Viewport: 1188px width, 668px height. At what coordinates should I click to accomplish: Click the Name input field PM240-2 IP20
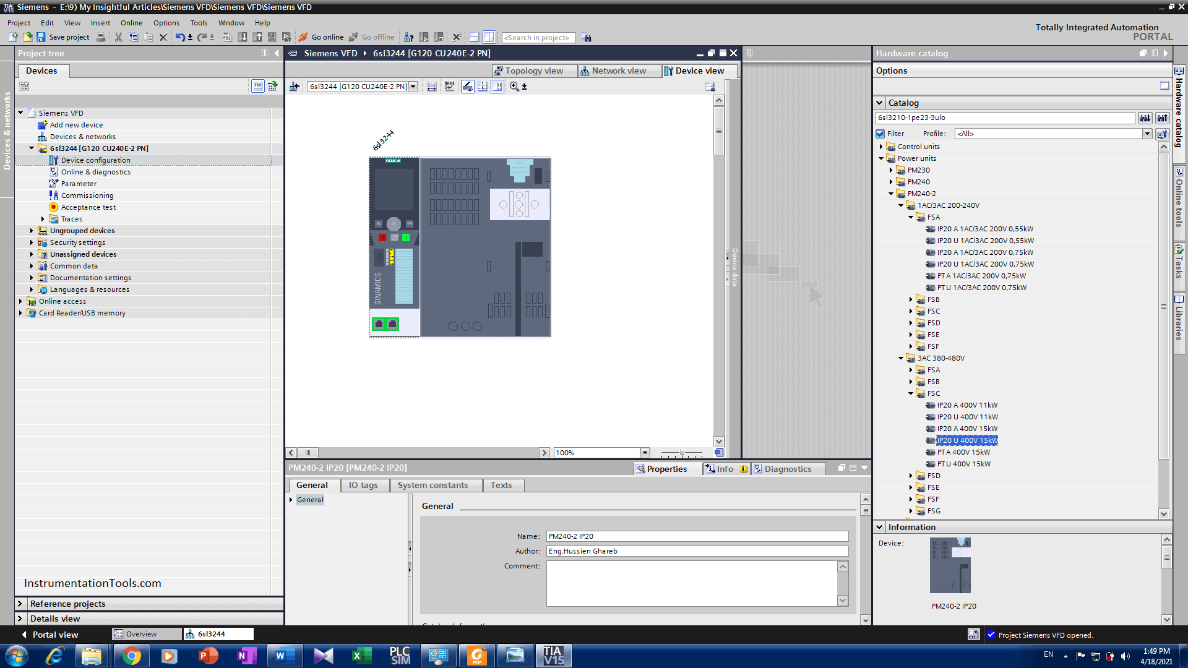(697, 536)
